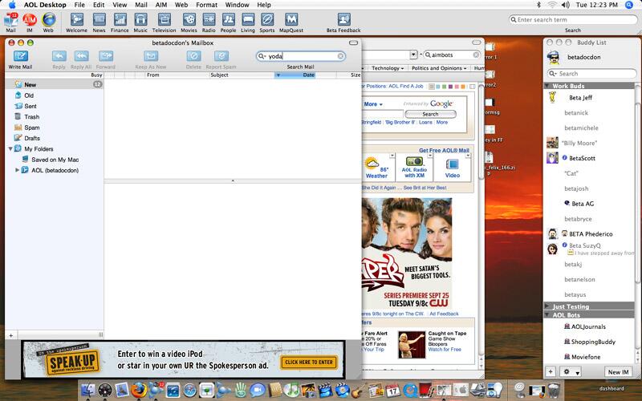Open the Beta Feedback toolbar icon
The image size is (642, 401).
click(343, 21)
